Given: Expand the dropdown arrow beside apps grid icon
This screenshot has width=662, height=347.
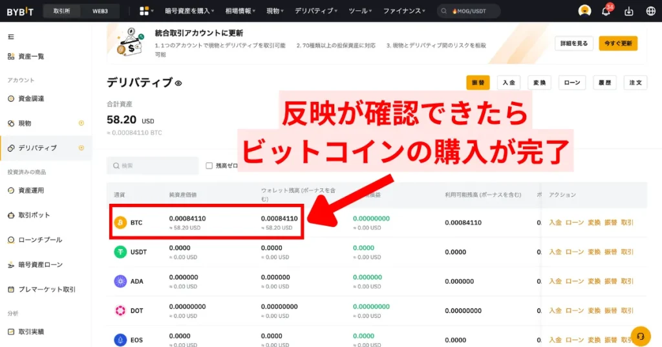Looking at the screenshot, I should (x=152, y=11).
